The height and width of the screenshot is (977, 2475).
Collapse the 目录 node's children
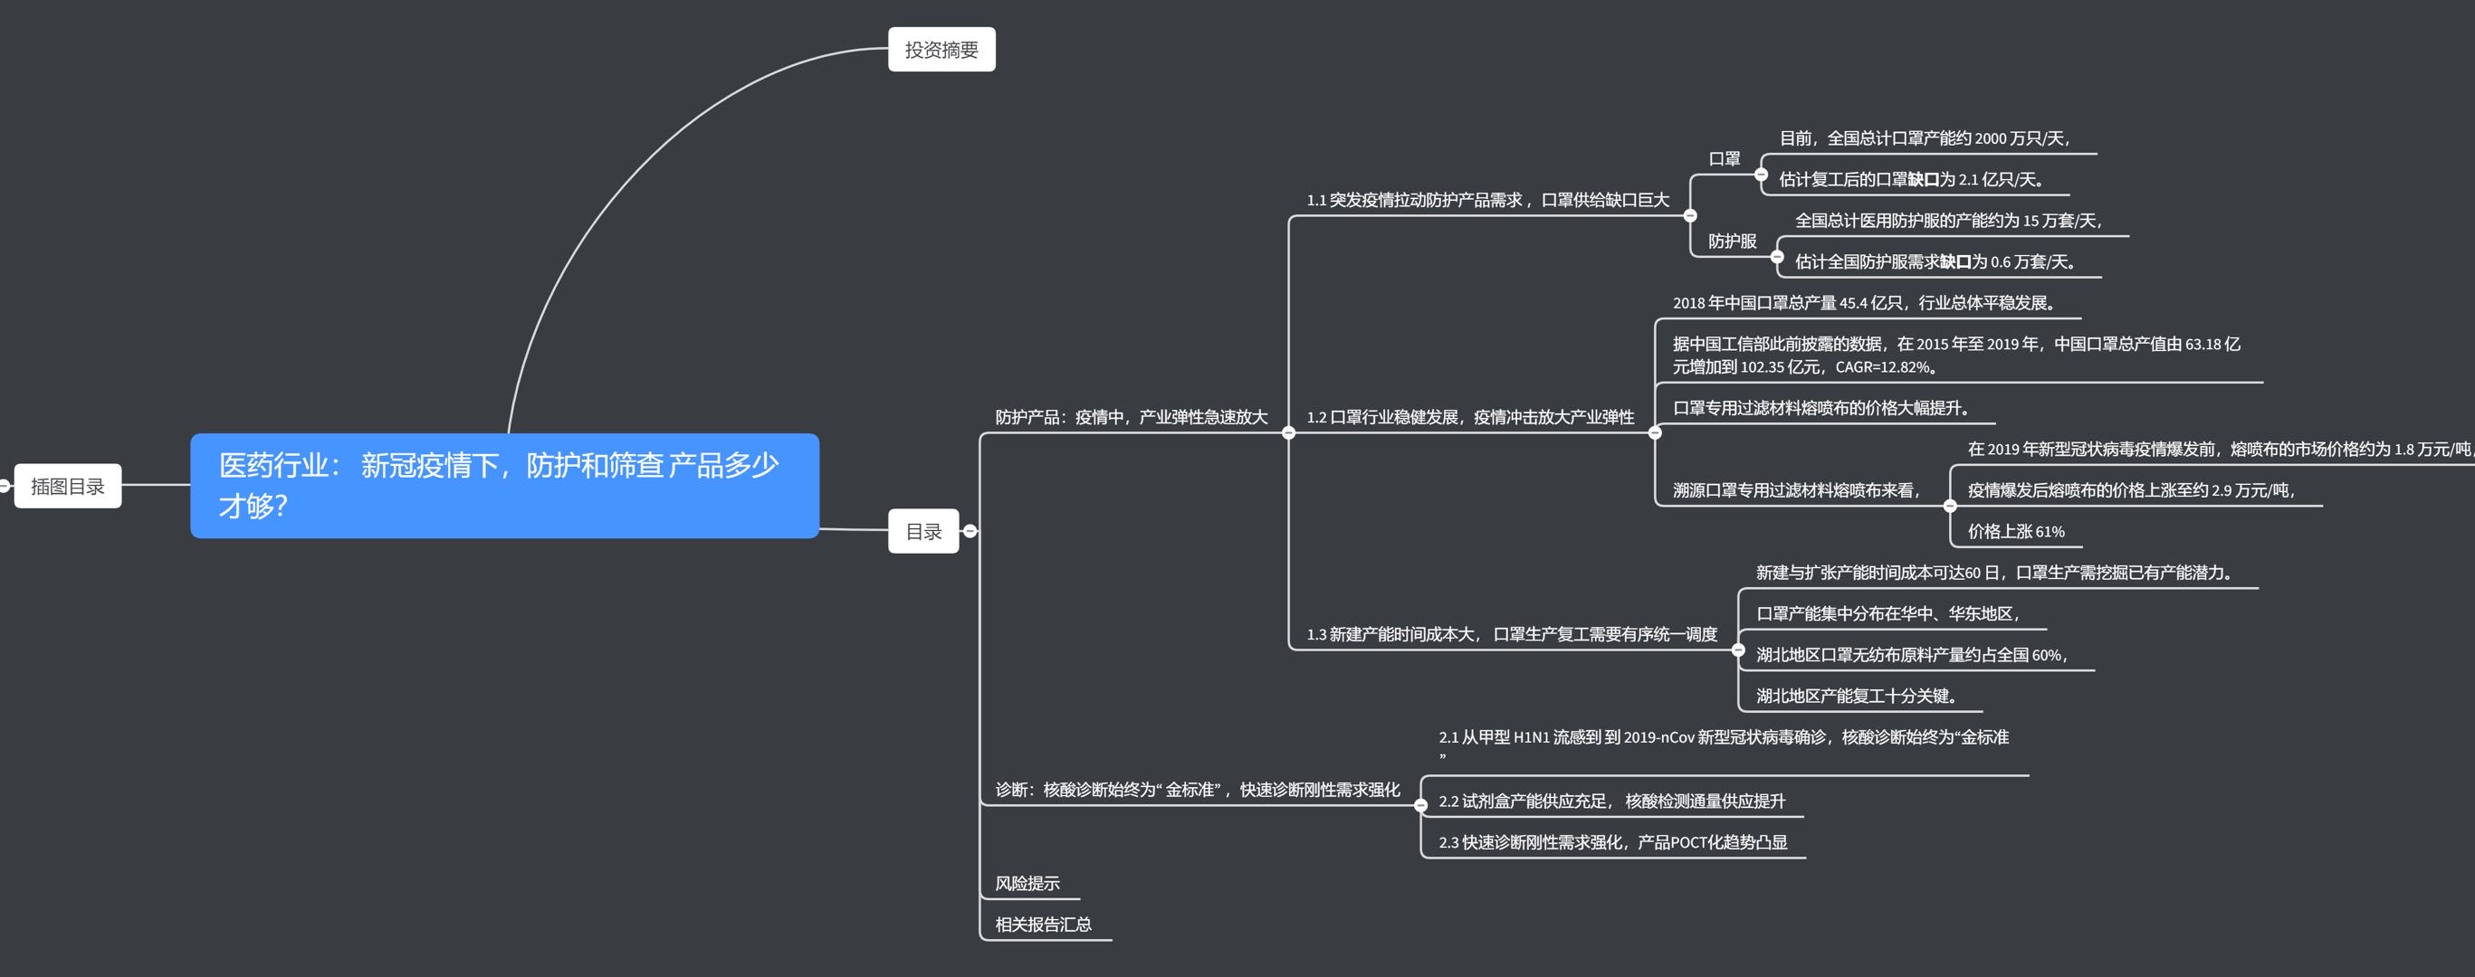[x=970, y=531]
